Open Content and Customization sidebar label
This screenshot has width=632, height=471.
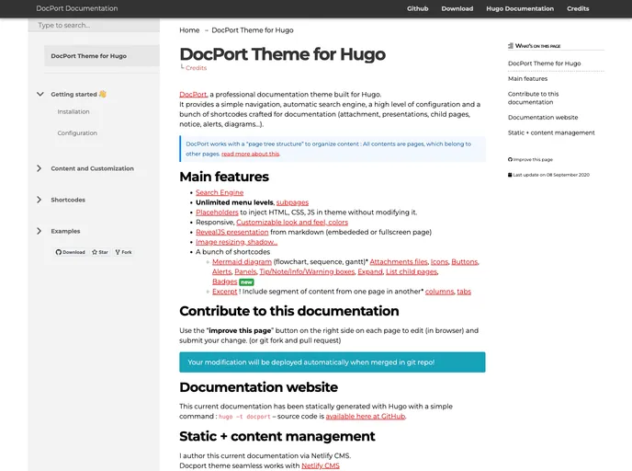tap(92, 168)
